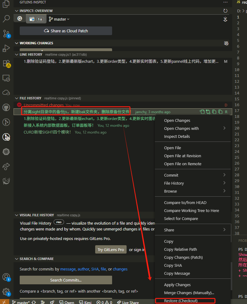Select the working changes 1± tab
Viewport: 247px width, 304px height.
click(x=36, y=19)
